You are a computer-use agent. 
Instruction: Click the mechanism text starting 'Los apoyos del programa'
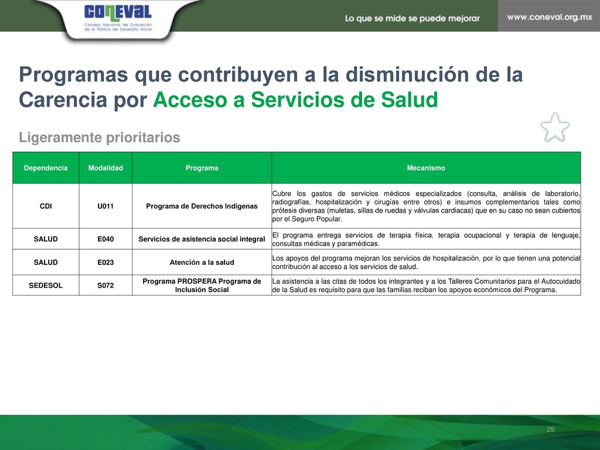(x=426, y=262)
